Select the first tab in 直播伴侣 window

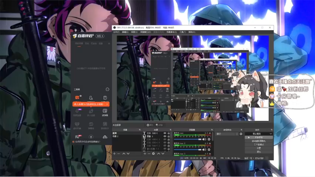point(79,44)
